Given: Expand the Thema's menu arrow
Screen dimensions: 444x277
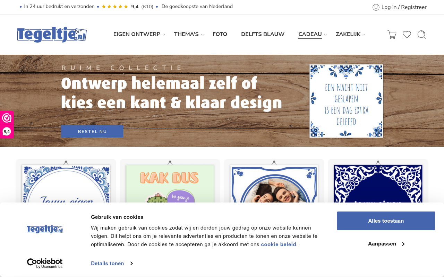Looking at the screenshot, I should (202, 35).
